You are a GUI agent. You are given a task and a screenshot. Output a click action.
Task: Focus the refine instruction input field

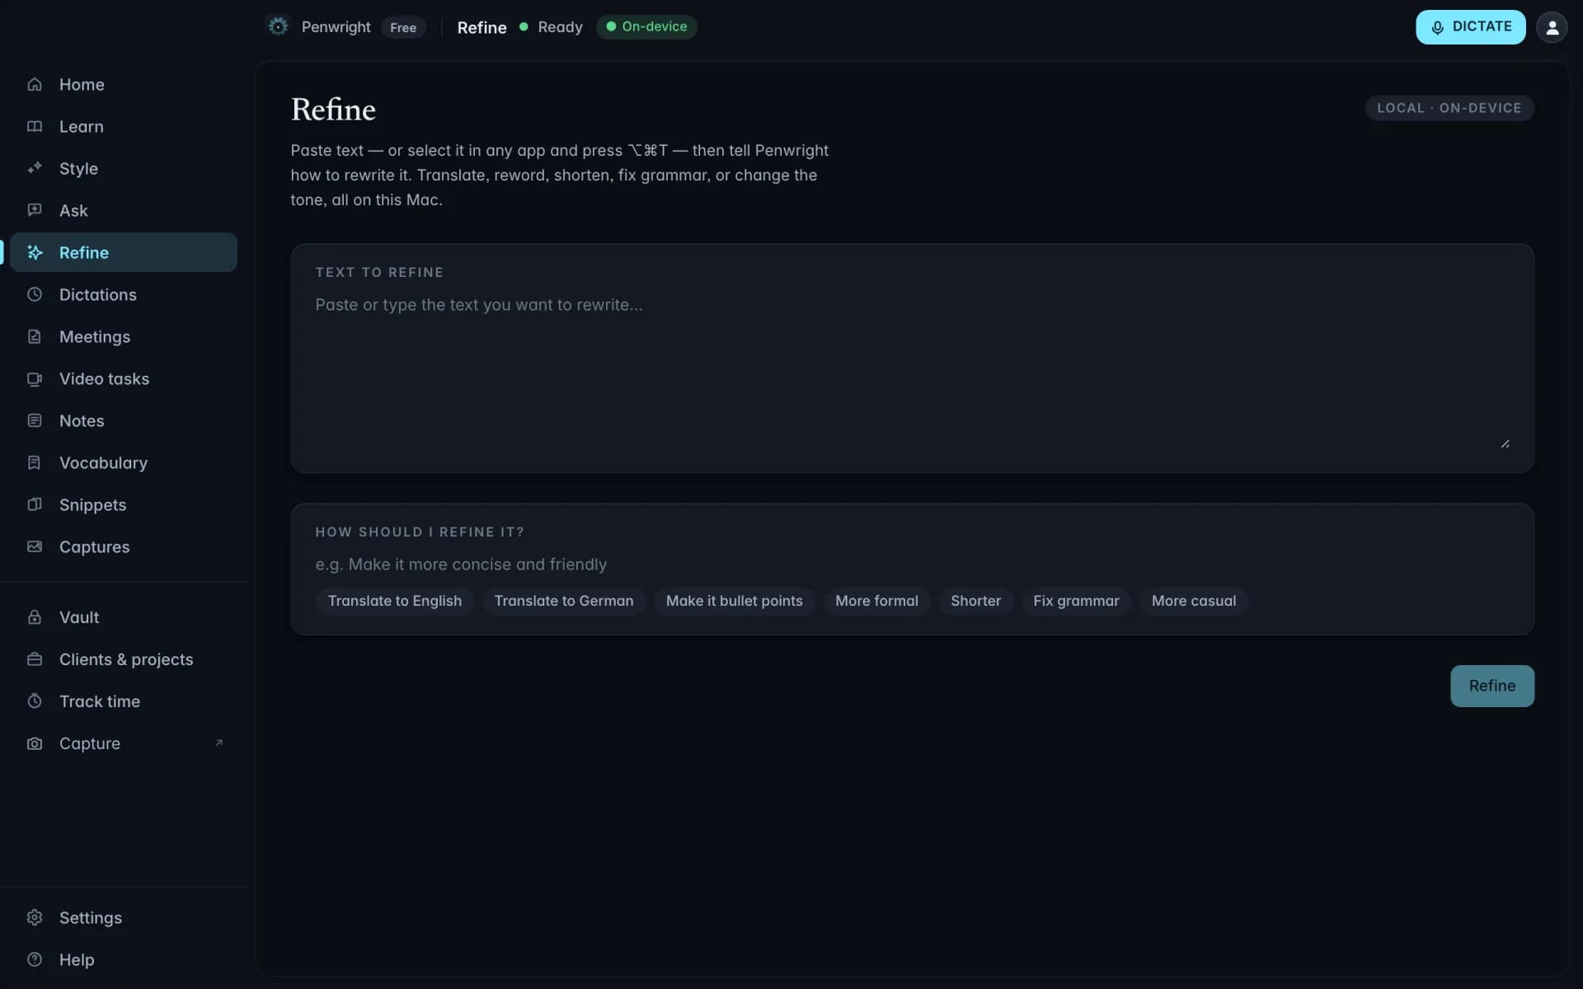click(x=912, y=564)
